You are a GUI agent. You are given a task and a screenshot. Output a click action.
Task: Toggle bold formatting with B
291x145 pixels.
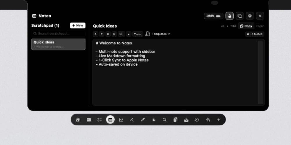95,34
